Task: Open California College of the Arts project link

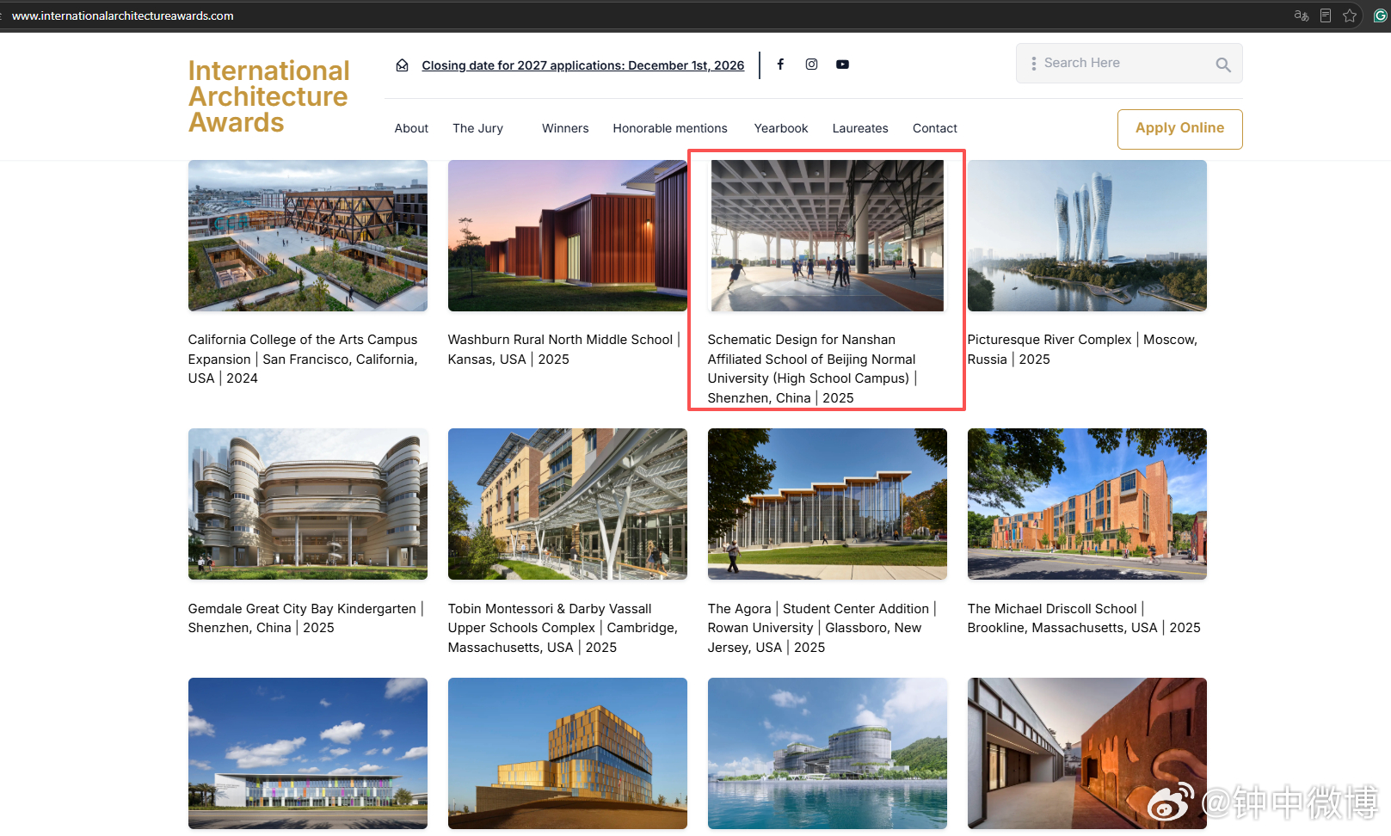Action: 304,359
